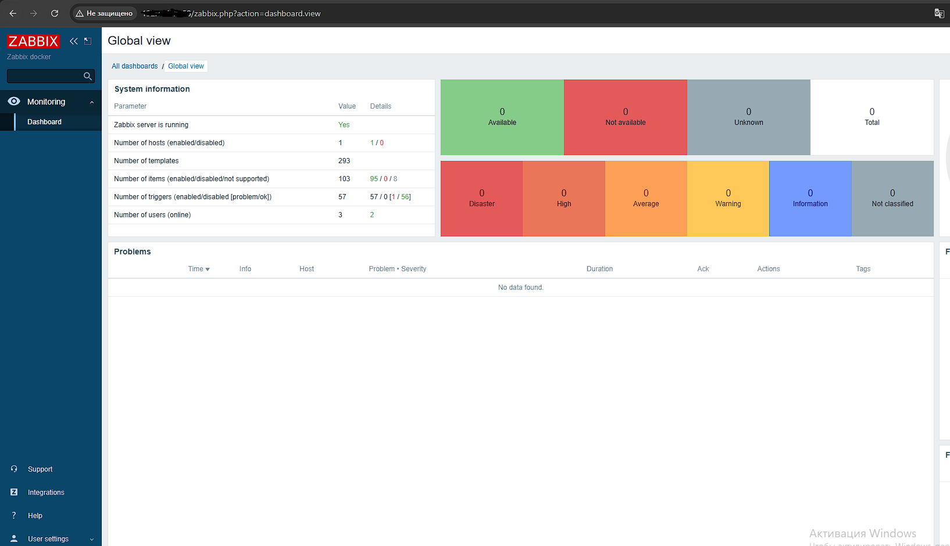Click the enabled hosts count link

[372, 143]
